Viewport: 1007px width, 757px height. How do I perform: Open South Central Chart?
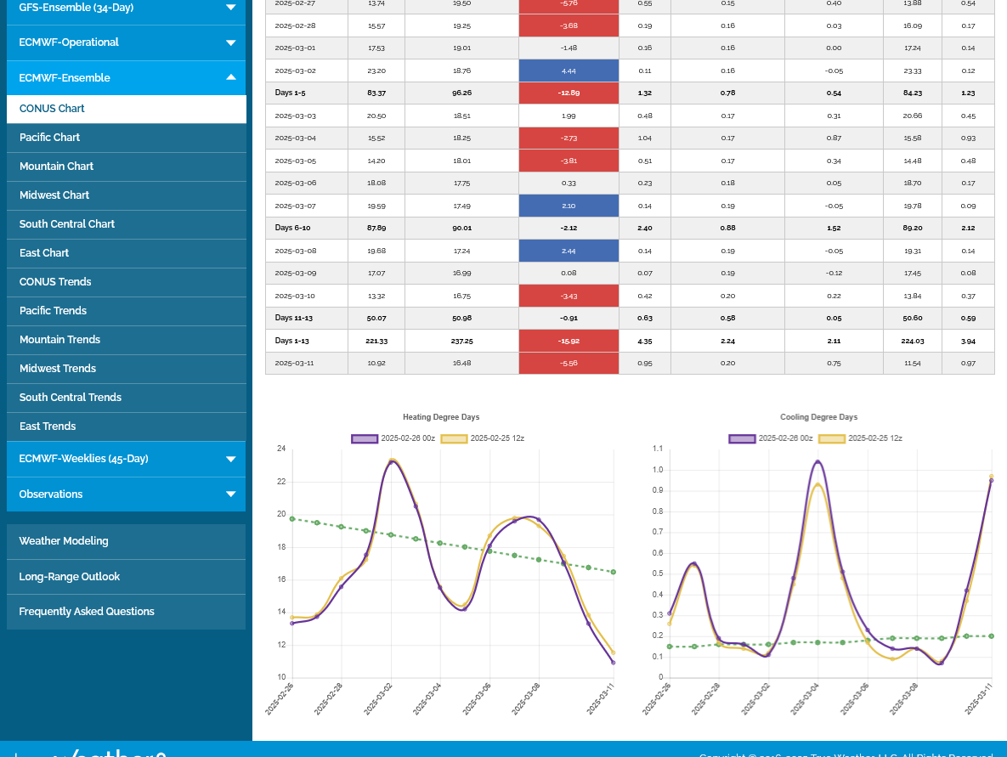coord(126,224)
